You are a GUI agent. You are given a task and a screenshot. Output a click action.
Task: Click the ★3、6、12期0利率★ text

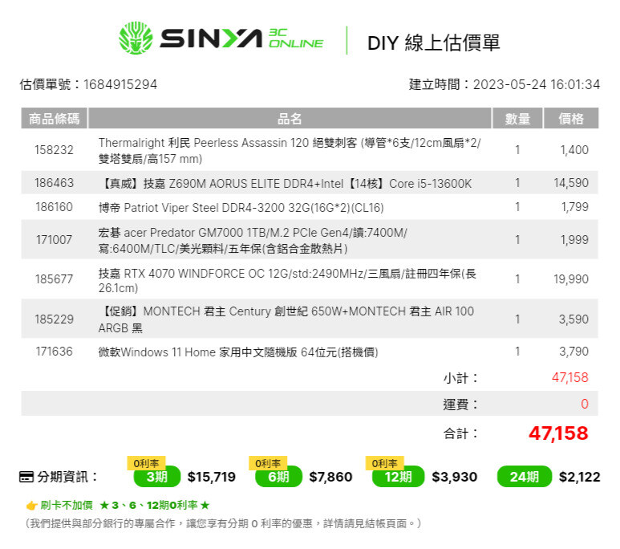155,506
